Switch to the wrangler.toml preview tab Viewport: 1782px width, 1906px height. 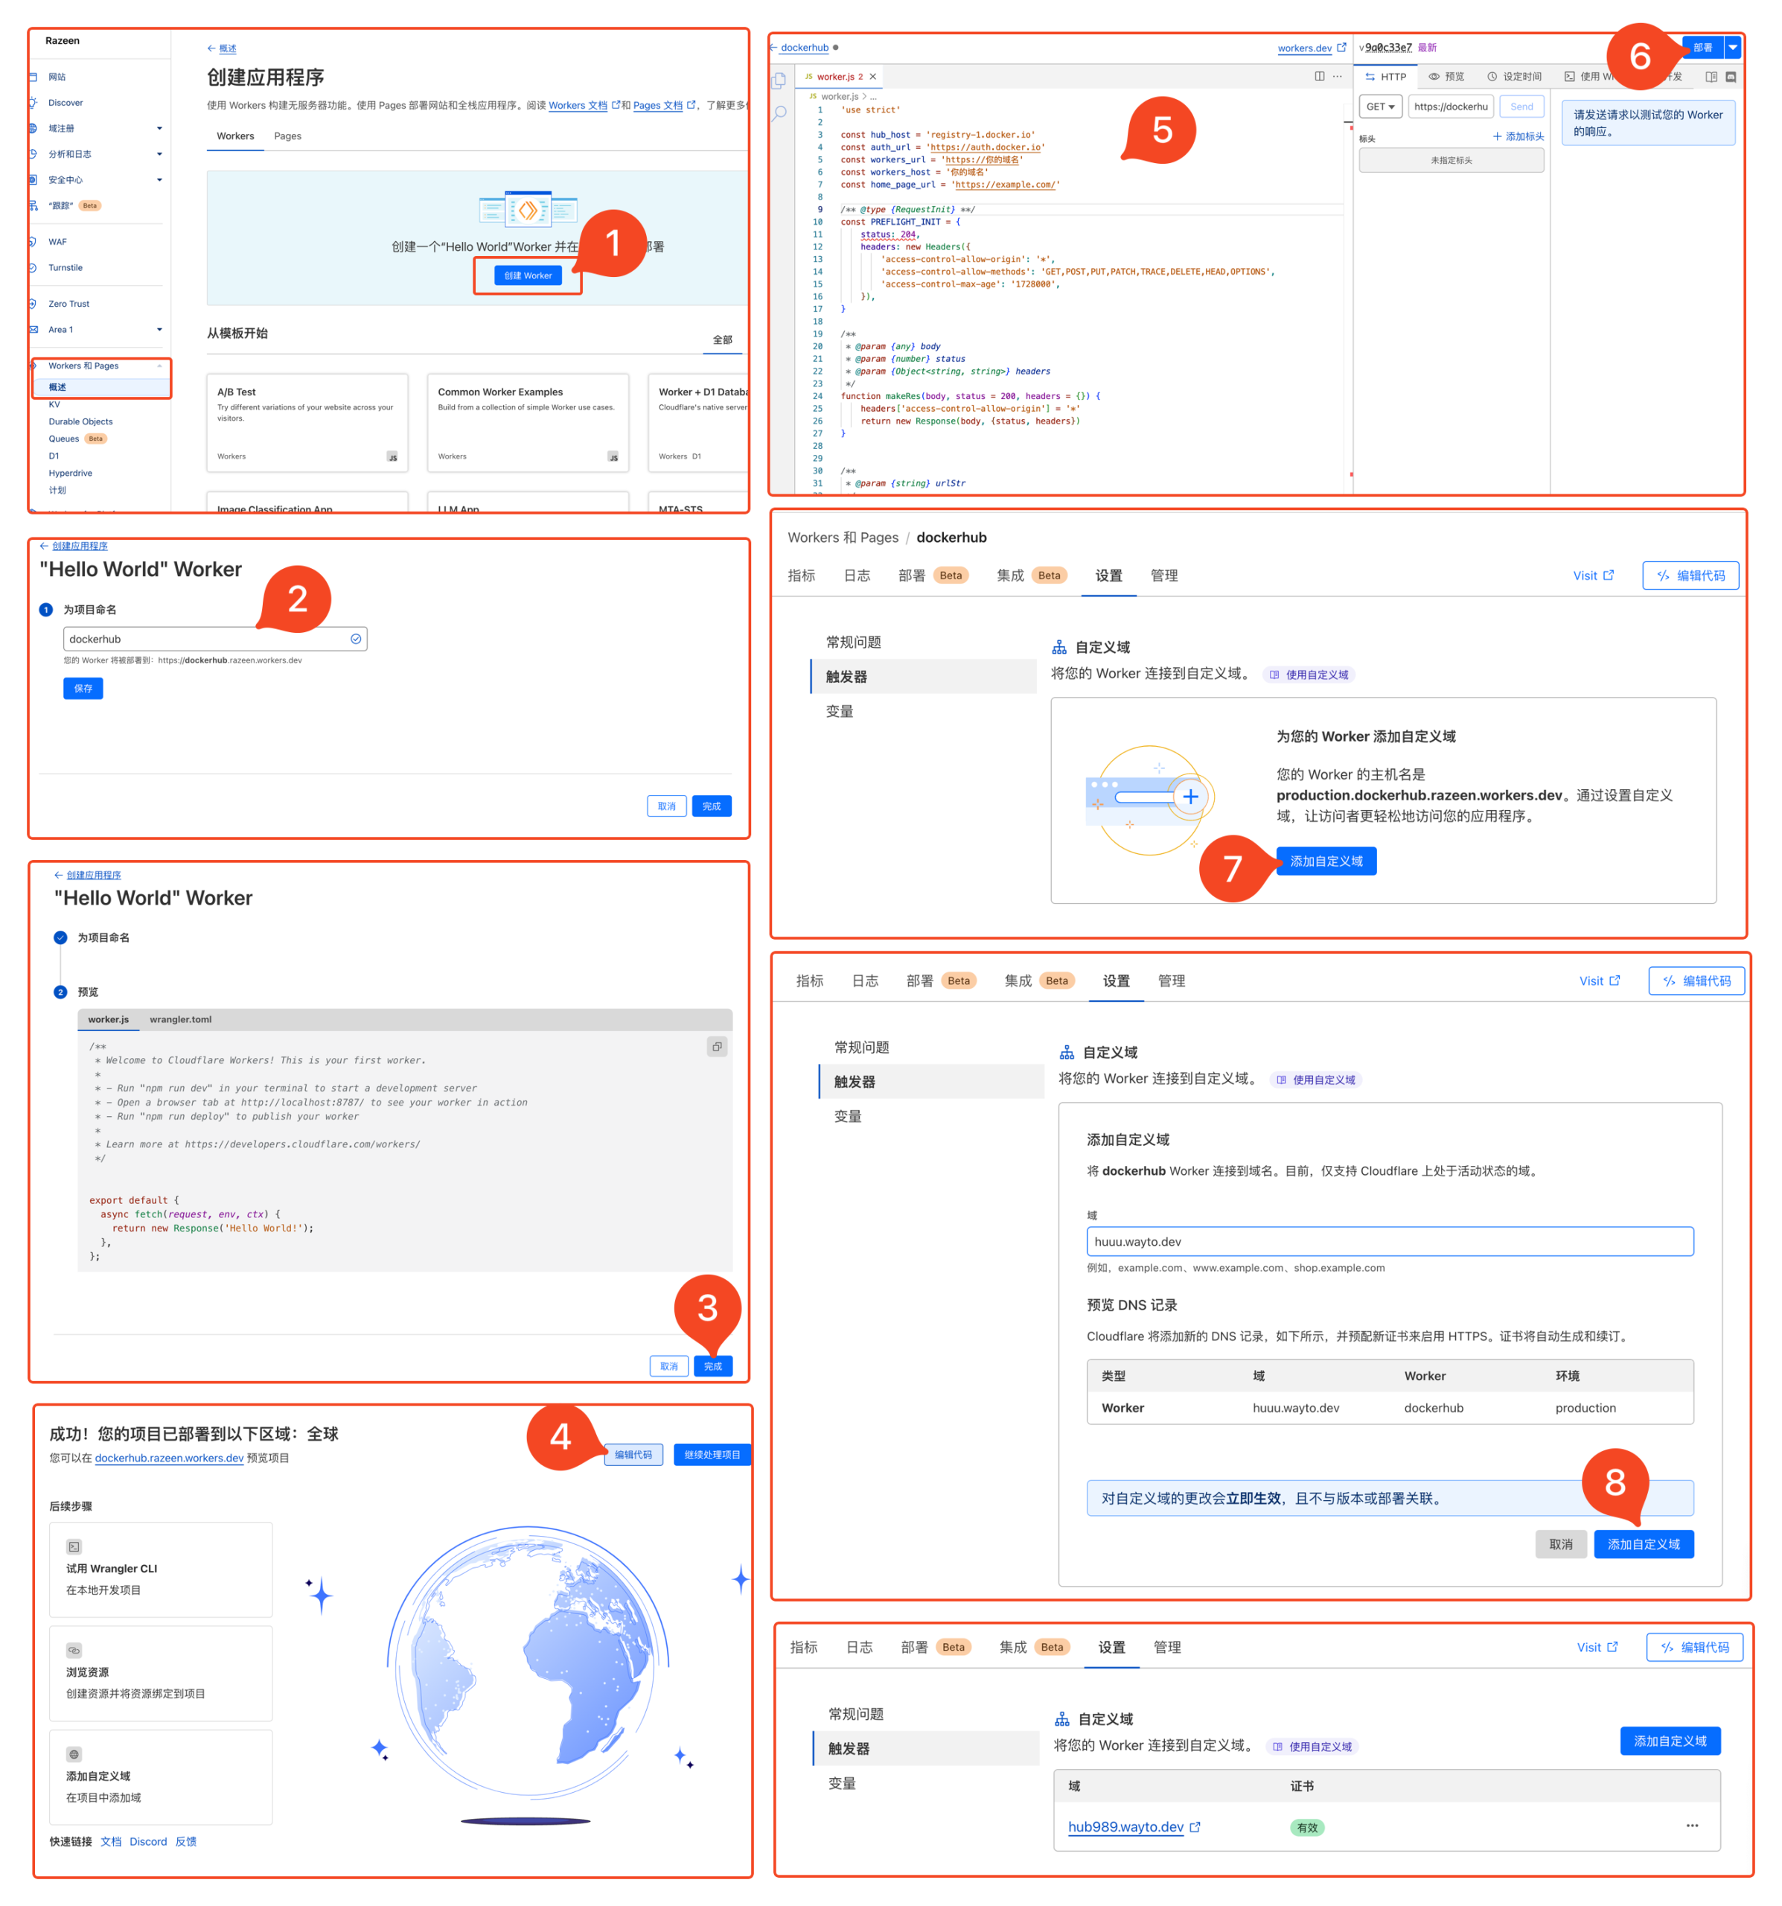(180, 1019)
